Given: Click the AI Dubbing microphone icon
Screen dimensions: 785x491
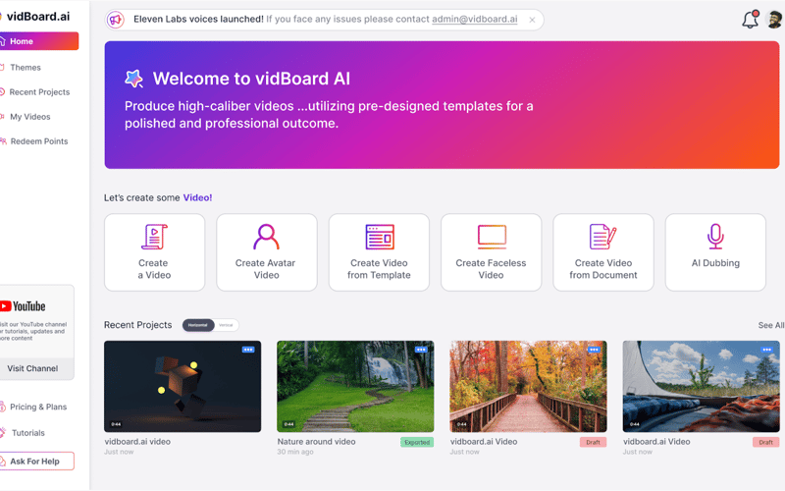Looking at the screenshot, I should pos(715,237).
